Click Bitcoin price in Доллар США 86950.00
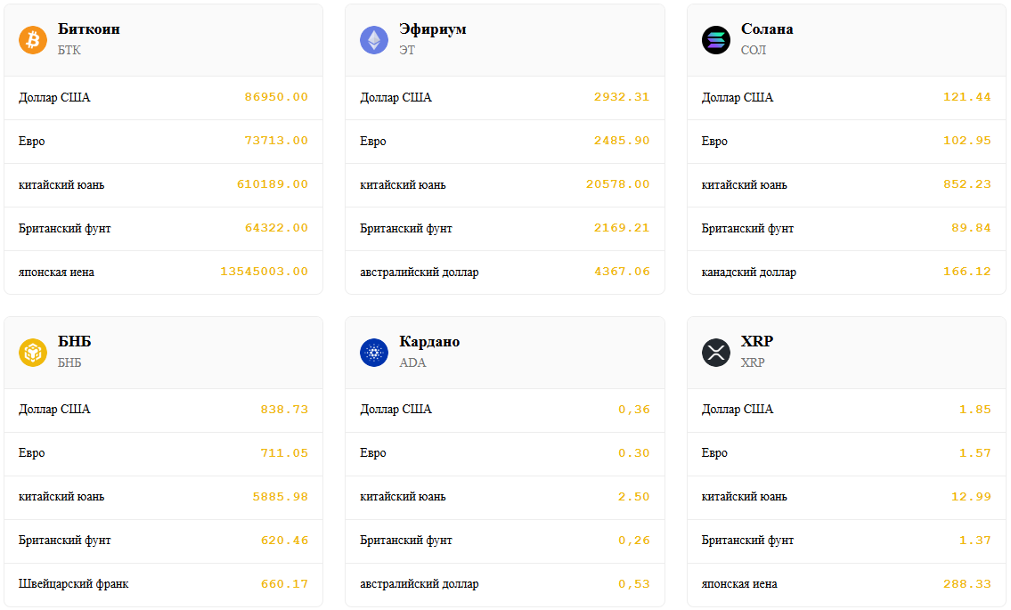This screenshot has width=1011, height=610. [x=276, y=97]
